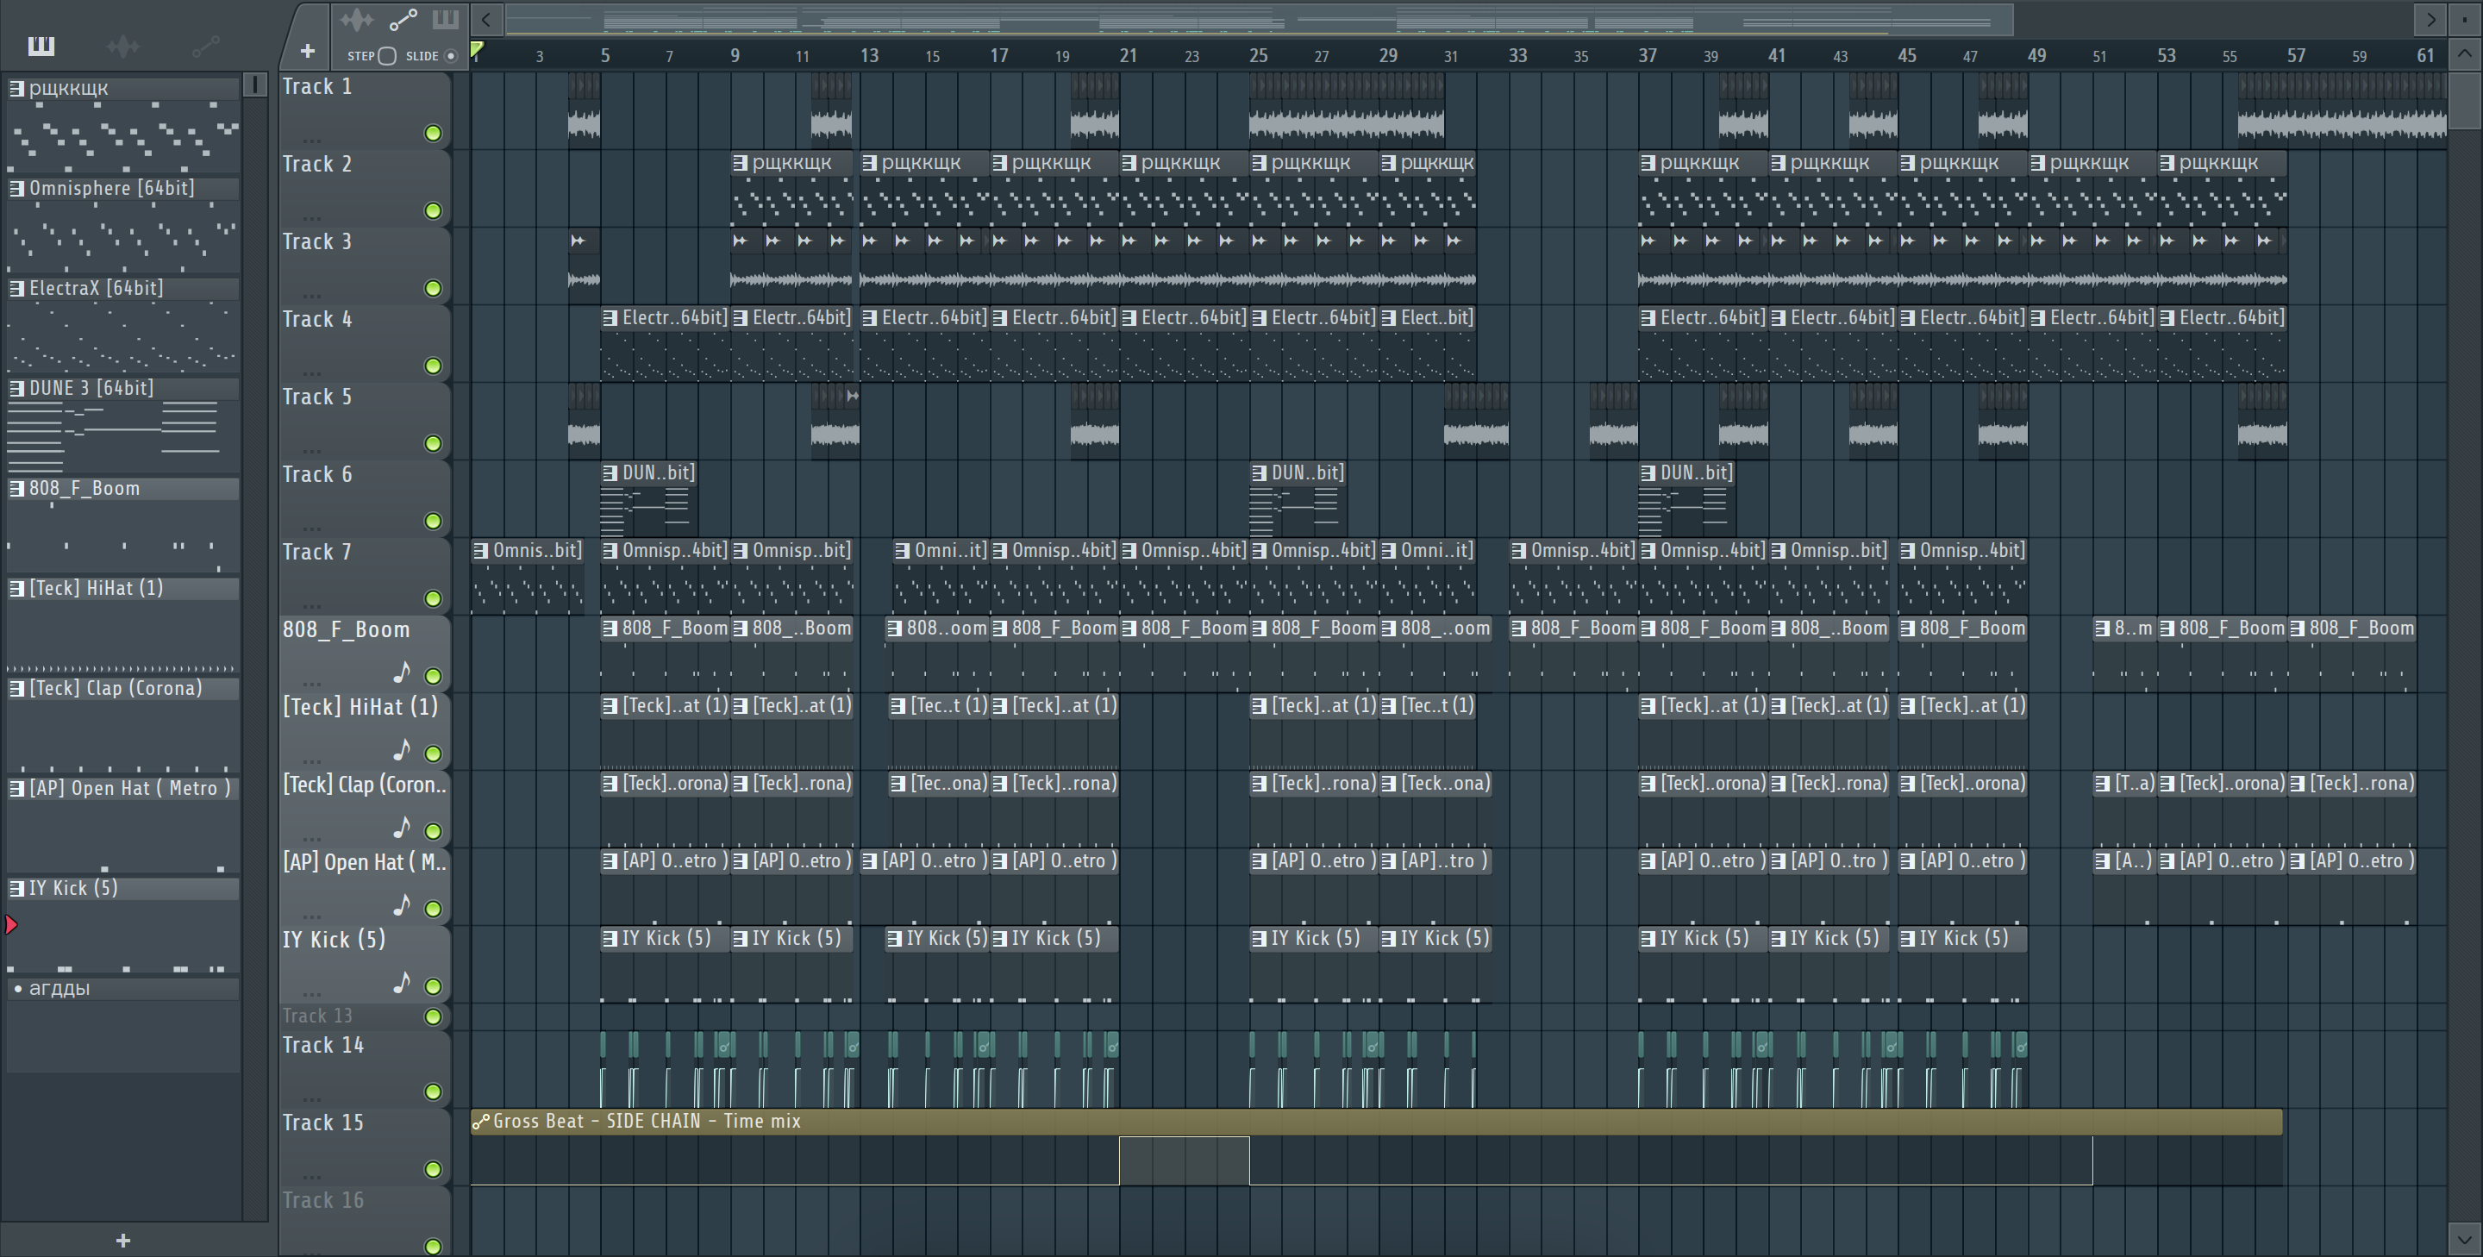Mute Track 7 with its green LED
The width and height of the screenshot is (2483, 1257).
433,598
